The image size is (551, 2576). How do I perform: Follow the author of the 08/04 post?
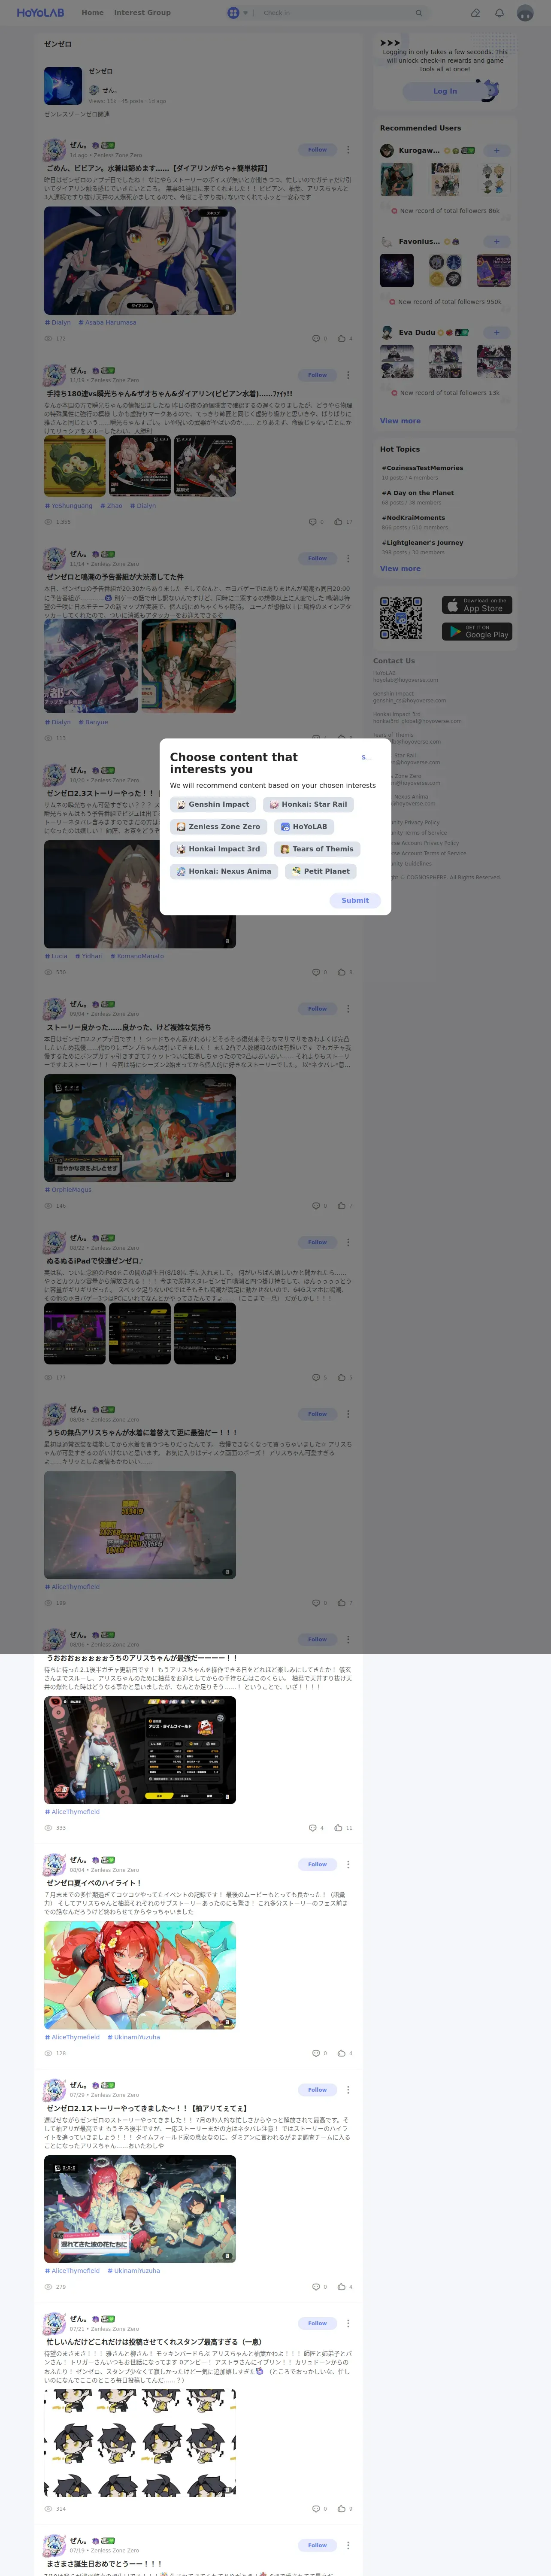click(317, 1865)
